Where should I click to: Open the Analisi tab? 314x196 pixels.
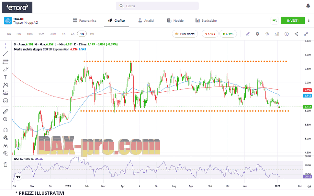point(146,21)
